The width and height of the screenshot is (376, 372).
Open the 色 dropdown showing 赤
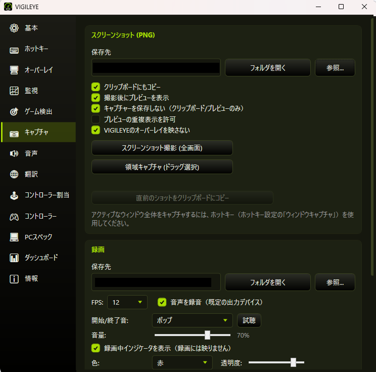tap(182, 362)
